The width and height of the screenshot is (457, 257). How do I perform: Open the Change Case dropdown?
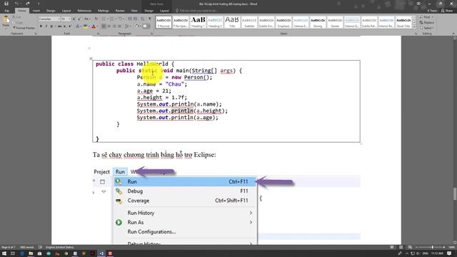87,19
